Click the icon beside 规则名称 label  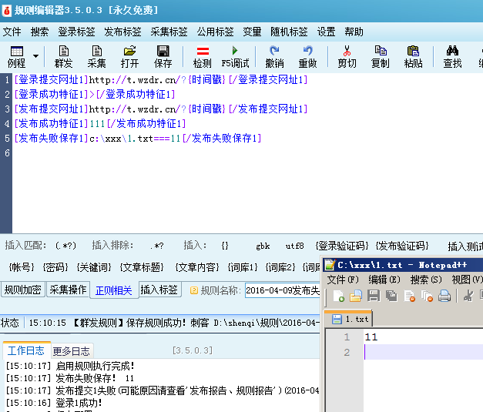click(x=194, y=290)
